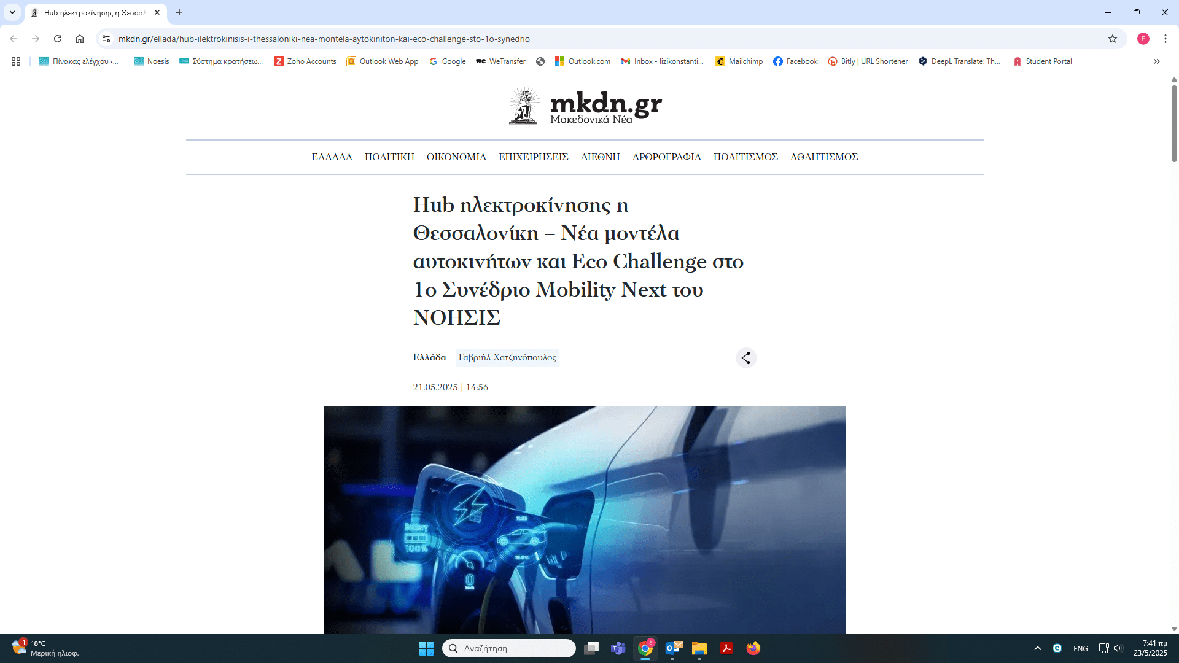The width and height of the screenshot is (1179, 663).
Task: Open site information icon in address bar
Action: [x=106, y=39]
